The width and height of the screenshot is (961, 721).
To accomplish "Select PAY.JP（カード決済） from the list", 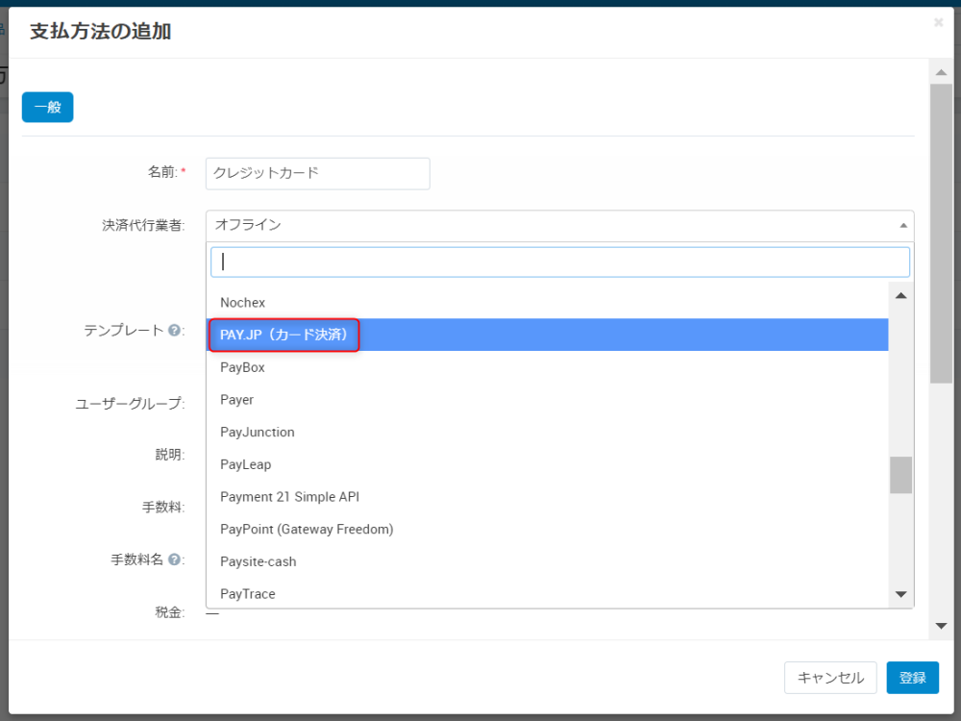I will point(284,335).
